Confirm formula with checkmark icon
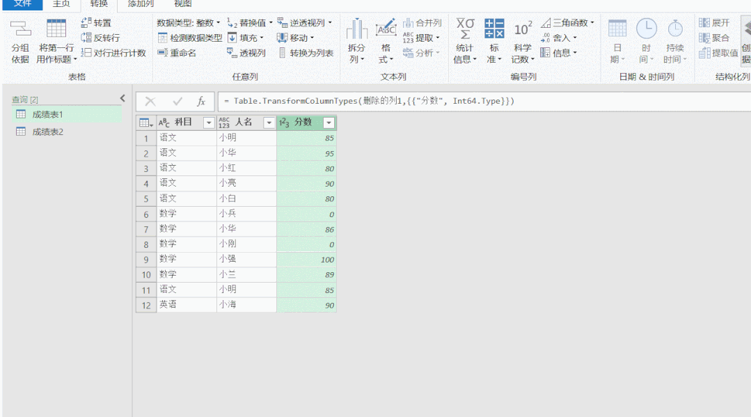Viewport: 751px width, 417px height. 177,101
